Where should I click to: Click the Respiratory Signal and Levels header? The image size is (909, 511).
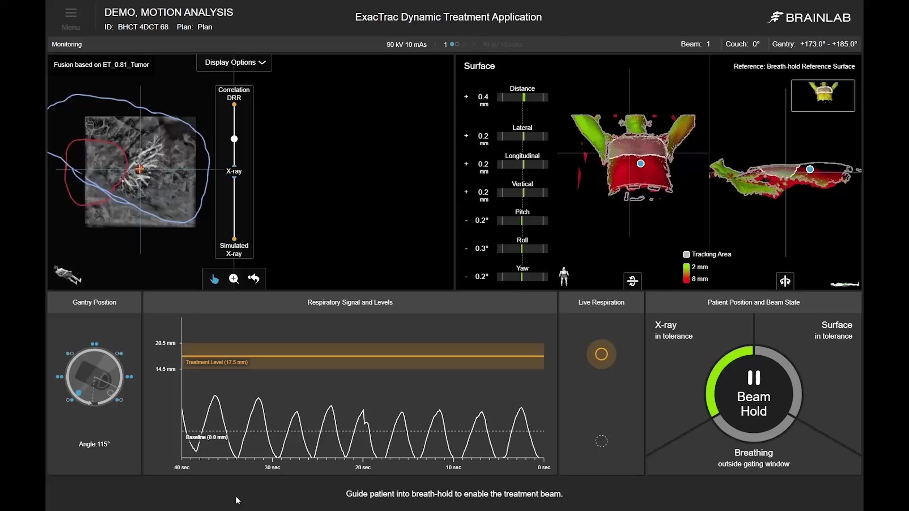(x=350, y=302)
